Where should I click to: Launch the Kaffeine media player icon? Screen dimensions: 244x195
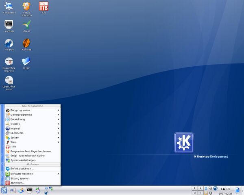click(x=26, y=43)
